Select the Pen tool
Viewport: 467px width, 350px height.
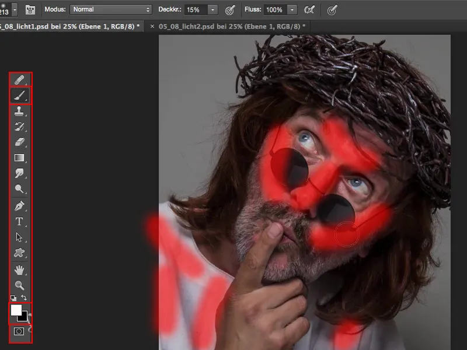(x=19, y=206)
